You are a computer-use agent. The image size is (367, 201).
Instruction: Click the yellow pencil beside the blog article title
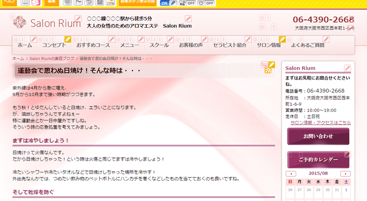(x=271, y=64)
